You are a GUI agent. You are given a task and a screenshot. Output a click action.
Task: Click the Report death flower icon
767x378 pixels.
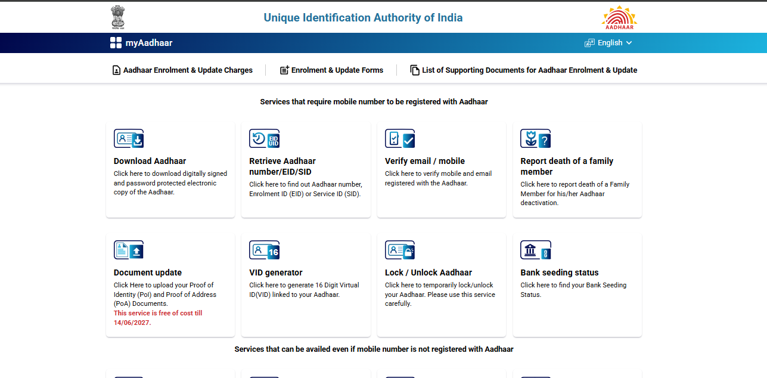tap(535, 138)
